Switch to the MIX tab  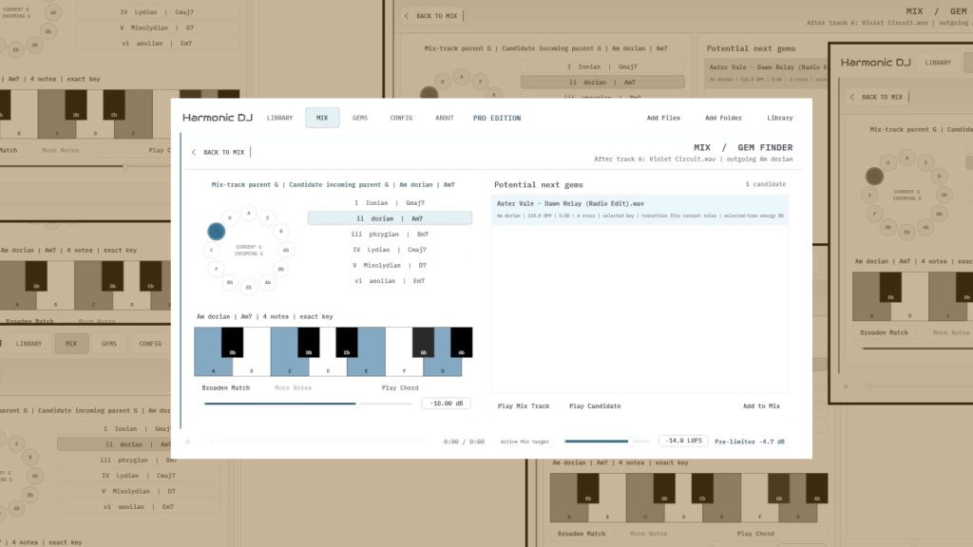coord(322,118)
